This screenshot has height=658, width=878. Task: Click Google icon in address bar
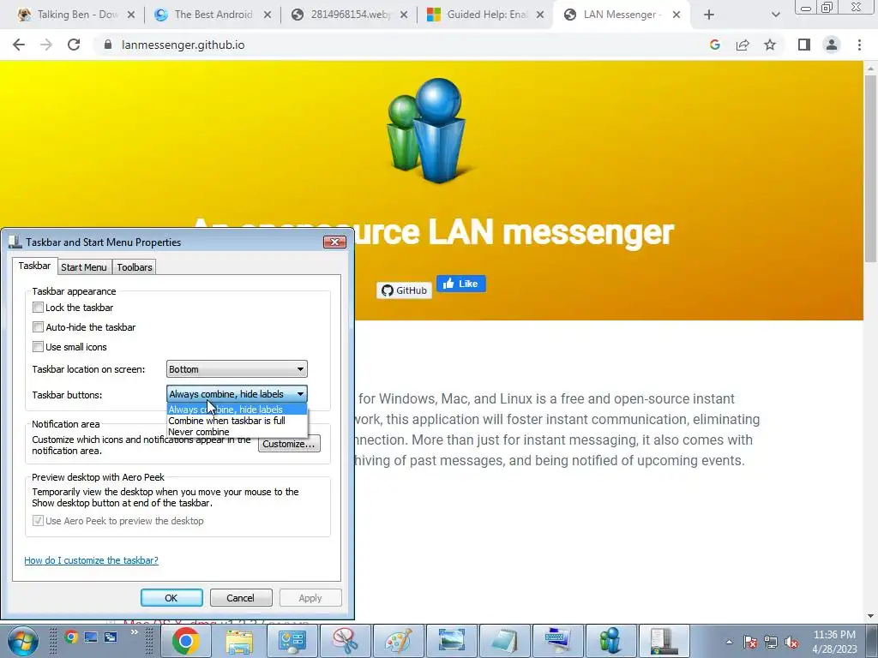pyautogui.click(x=714, y=45)
